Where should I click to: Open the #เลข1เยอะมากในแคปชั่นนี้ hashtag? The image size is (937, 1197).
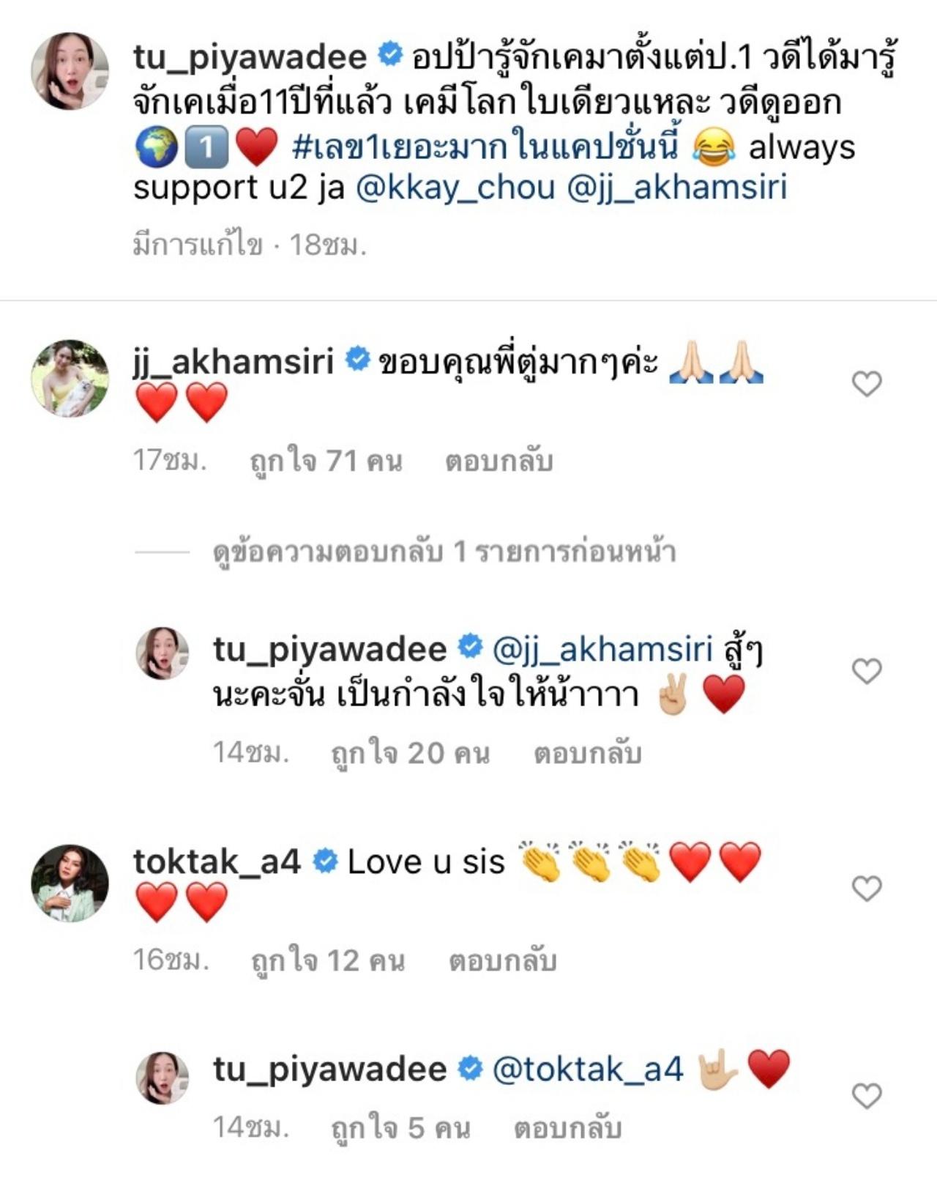[485, 146]
